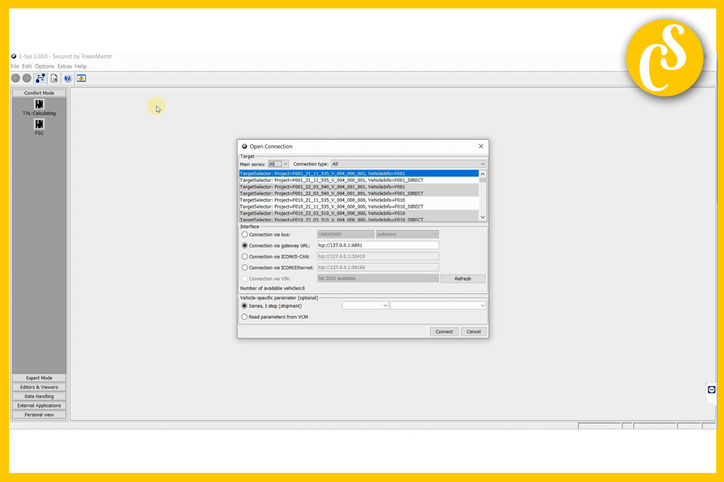This screenshot has width=724, height=482.
Task: Click the forward navigation arrow icon
Action: click(x=27, y=78)
